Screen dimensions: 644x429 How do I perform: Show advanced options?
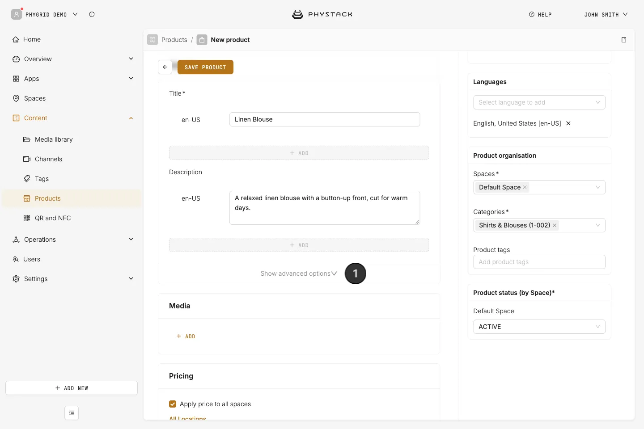click(299, 273)
